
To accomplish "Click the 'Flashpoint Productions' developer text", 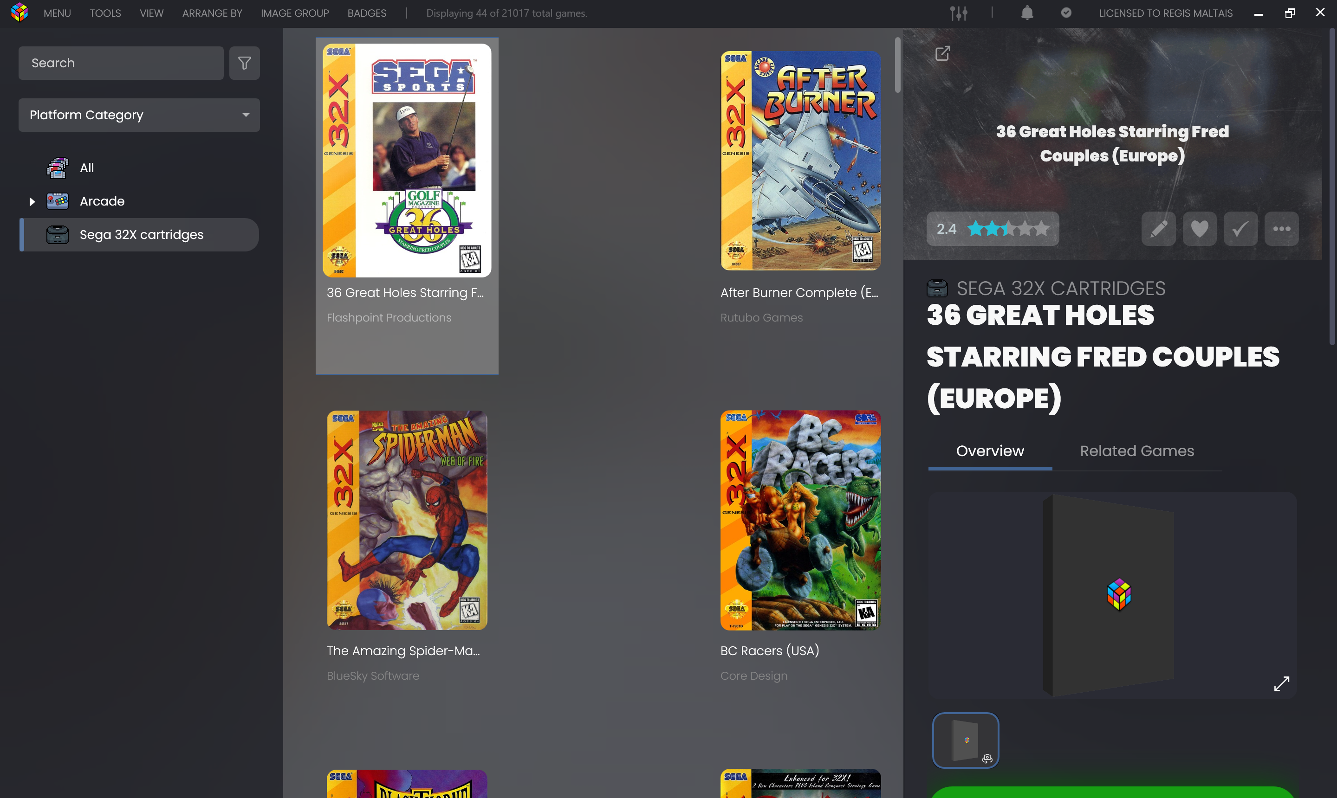I will [389, 317].
